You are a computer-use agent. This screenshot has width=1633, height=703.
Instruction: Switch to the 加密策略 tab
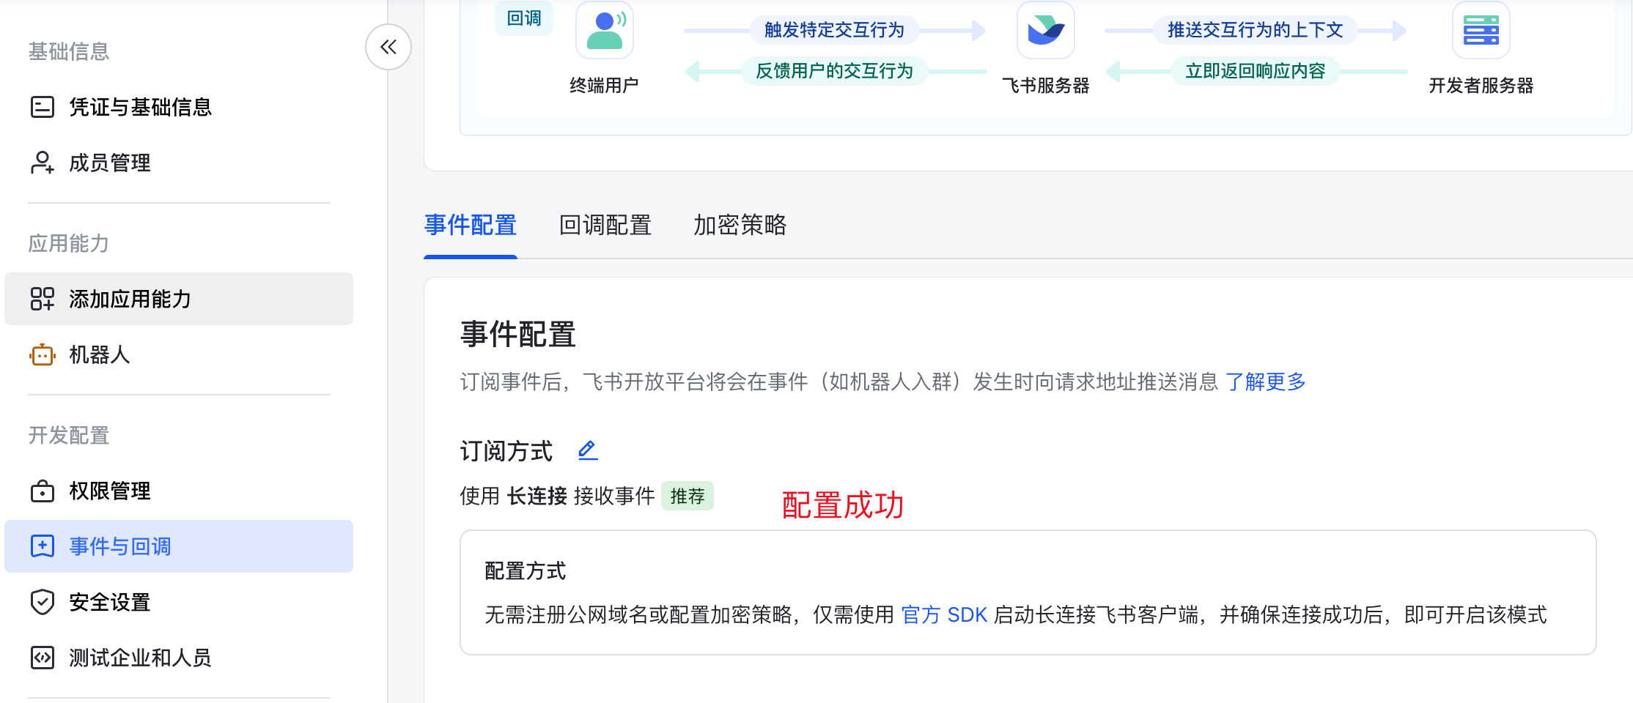[740, 225]
